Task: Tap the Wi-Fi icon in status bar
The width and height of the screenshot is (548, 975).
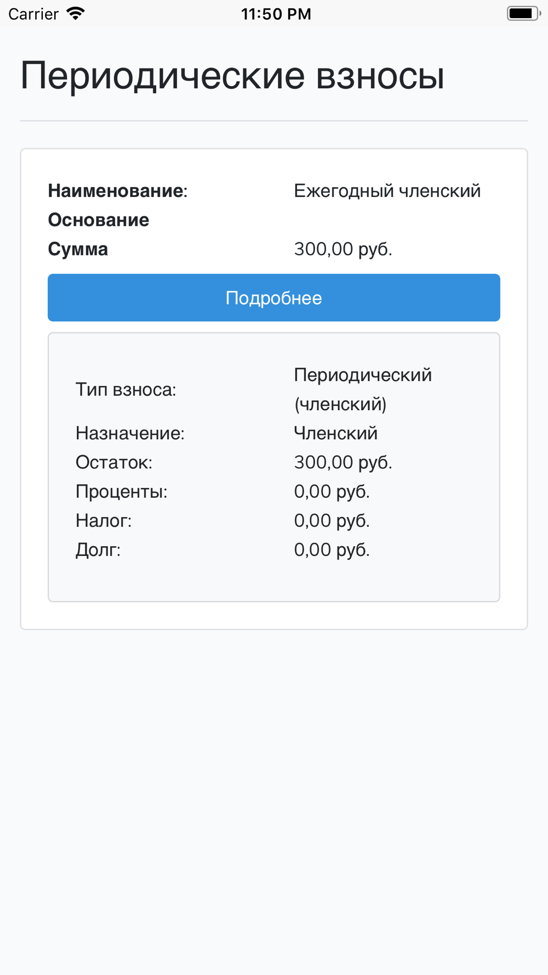Action: click(76, 13)
